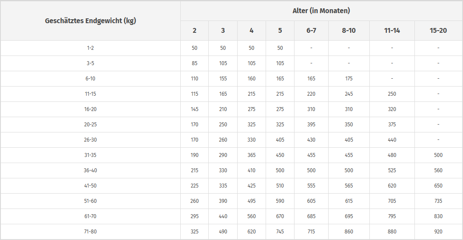Select the '16-20' weight row label

coord(91,109)
